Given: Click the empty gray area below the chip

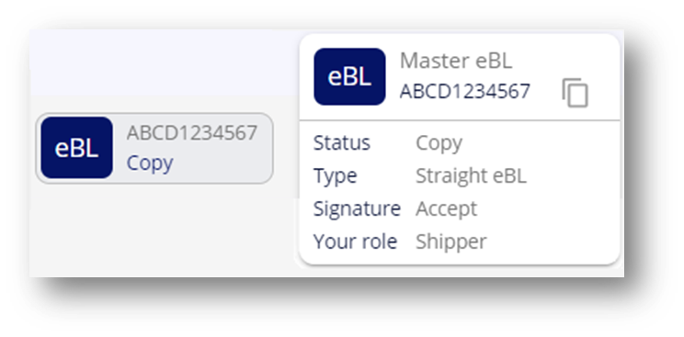Looking at the screenshot, I should pos(164,231).
